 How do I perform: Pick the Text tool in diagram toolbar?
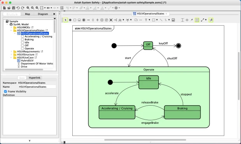tap(146, 20)
